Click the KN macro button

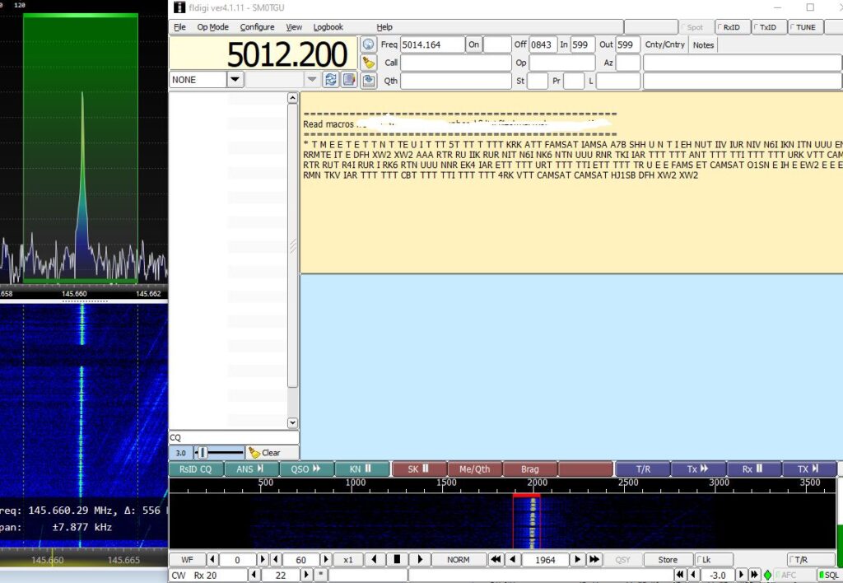362,469
